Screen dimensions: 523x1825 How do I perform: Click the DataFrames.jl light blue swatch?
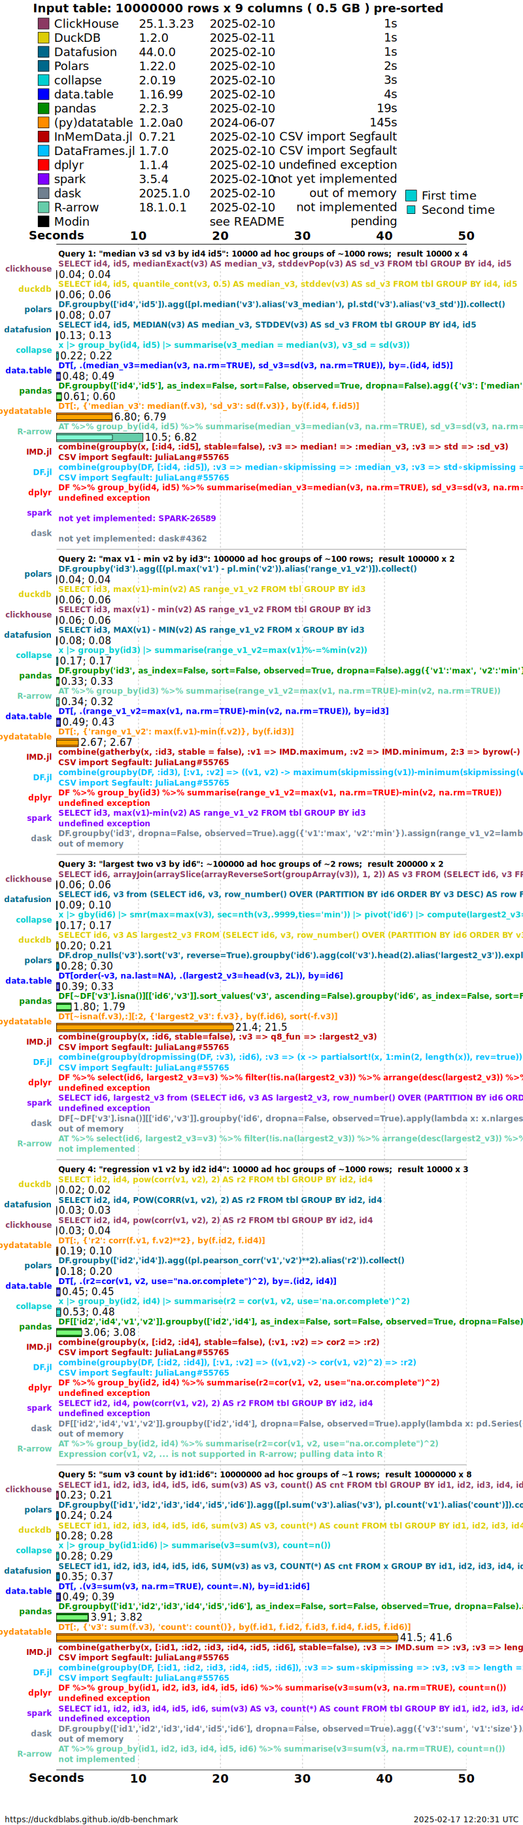pos(43,151)
